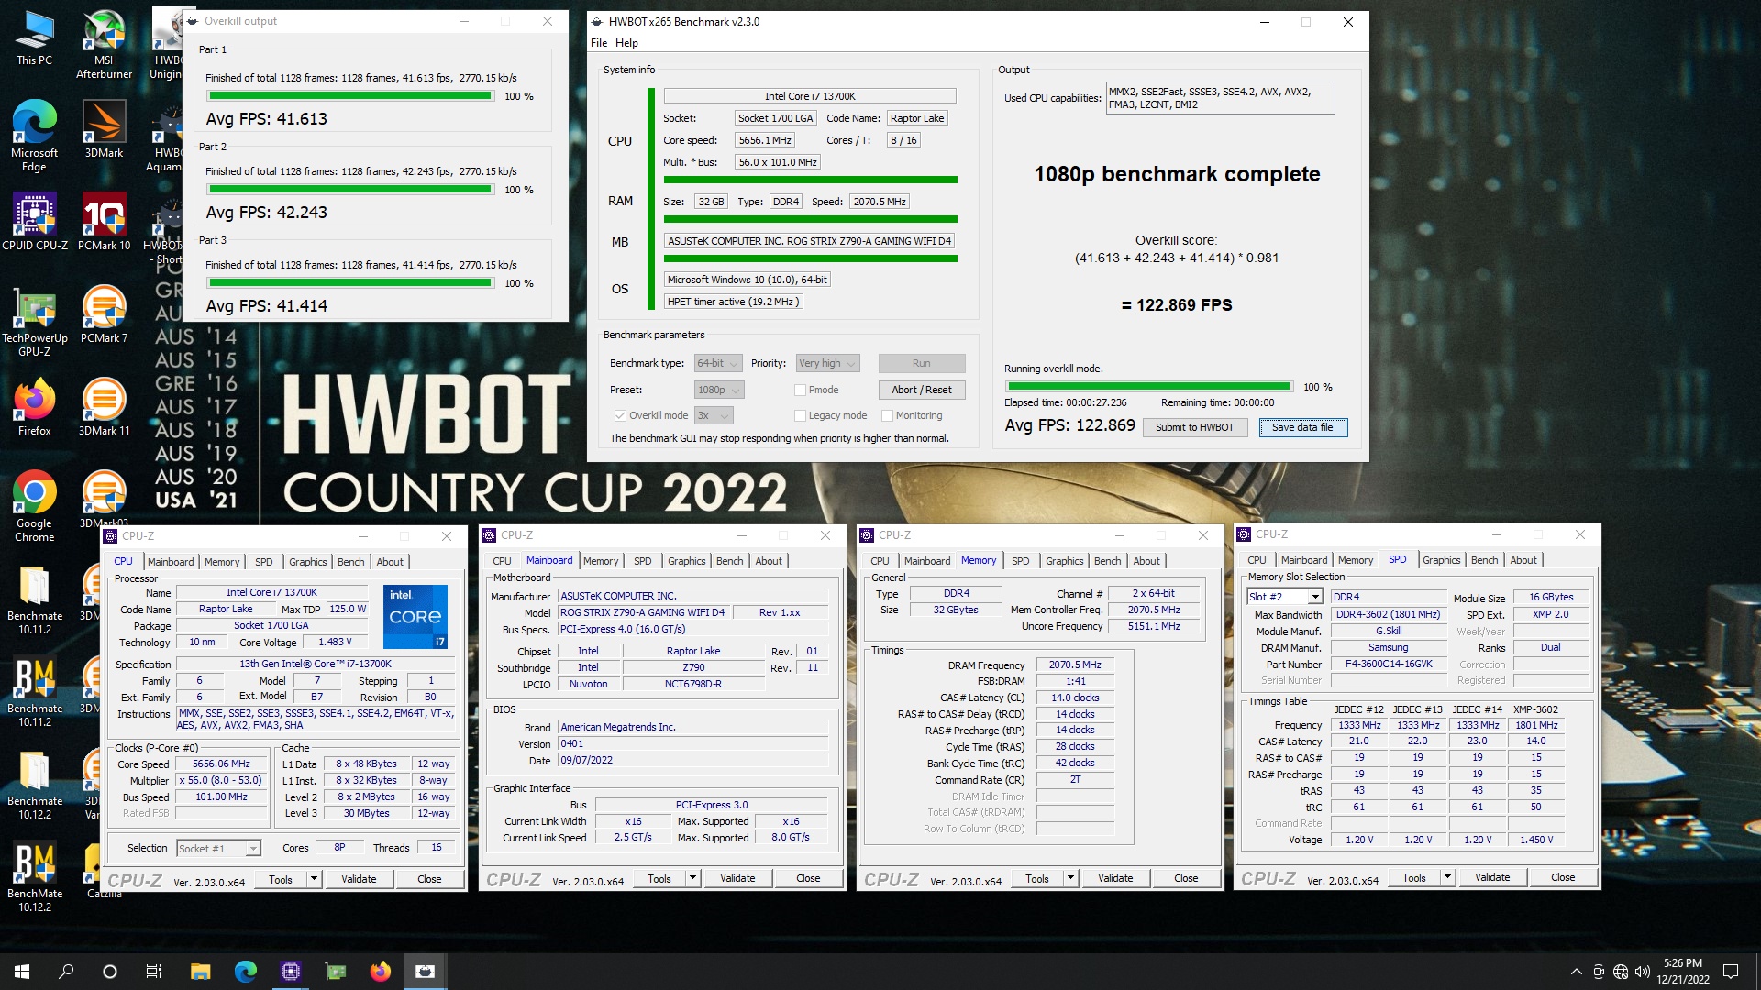Open CPUID CPU-Z desktop shortcut
1761x990 pixels.
(x=35, y=222)
